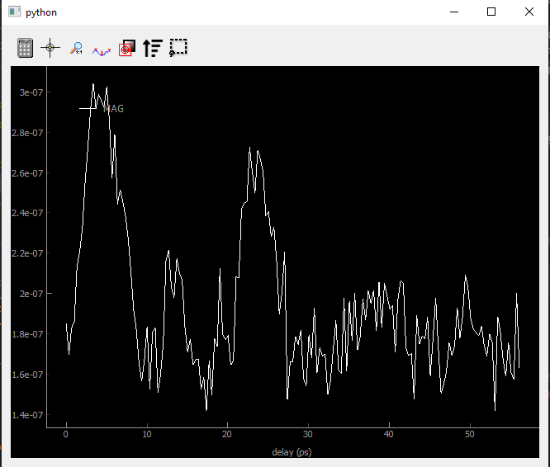Click the python window icon in title bar
Viewport: 550px width, 467px height.
click(14, 12)
